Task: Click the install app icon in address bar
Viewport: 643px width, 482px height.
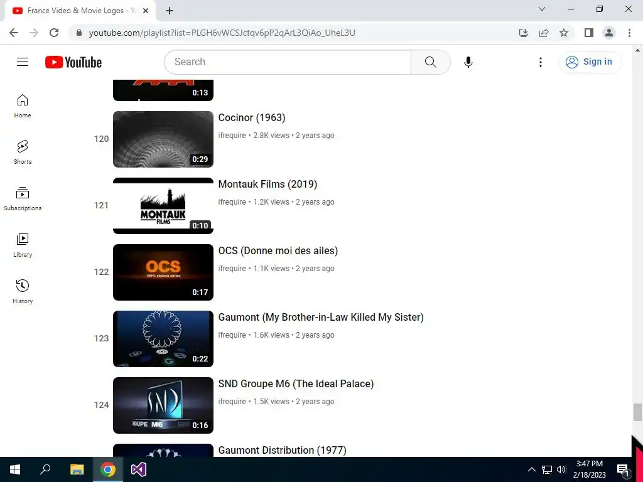Action: click(x=524, y=33)
